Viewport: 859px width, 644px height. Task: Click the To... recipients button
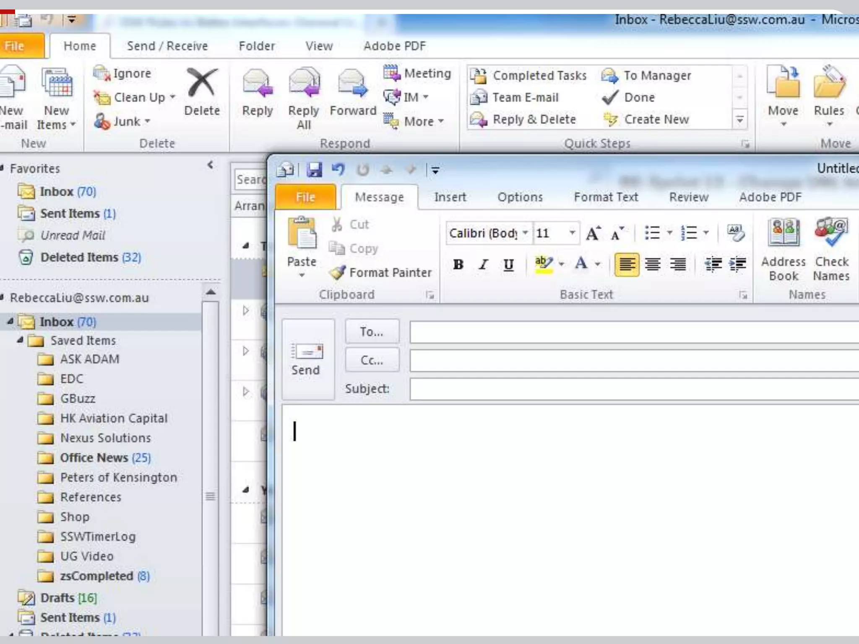tap(372, 332)
